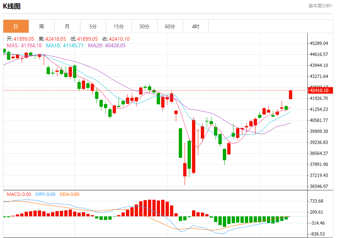337x238 pixels.
Task: Switch to the 周 weekly tab
Action: click(x=41, y=26)
